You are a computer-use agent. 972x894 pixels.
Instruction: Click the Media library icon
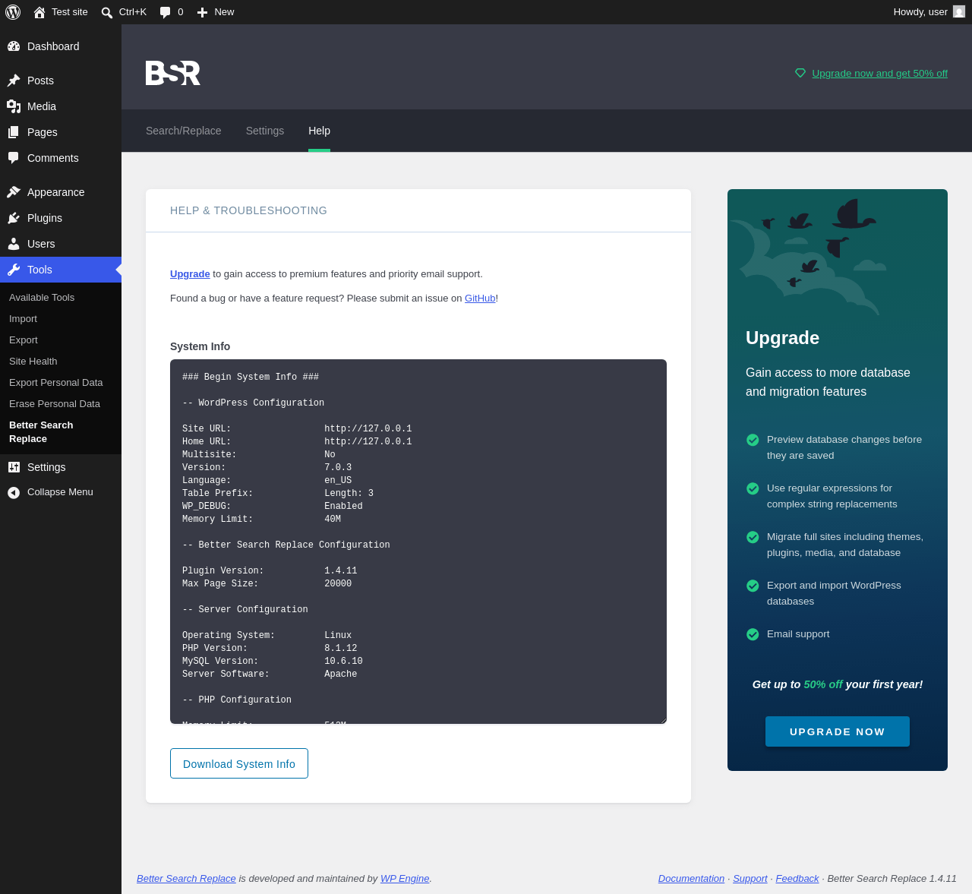[x=14, y=106]
